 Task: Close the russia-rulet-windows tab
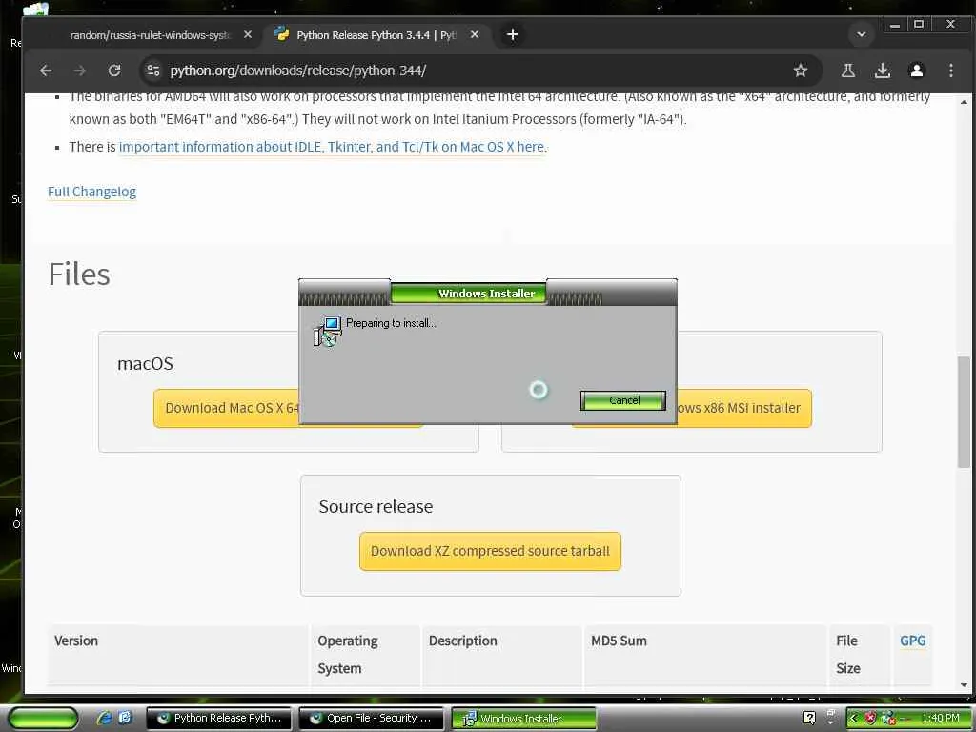(247, 35)
